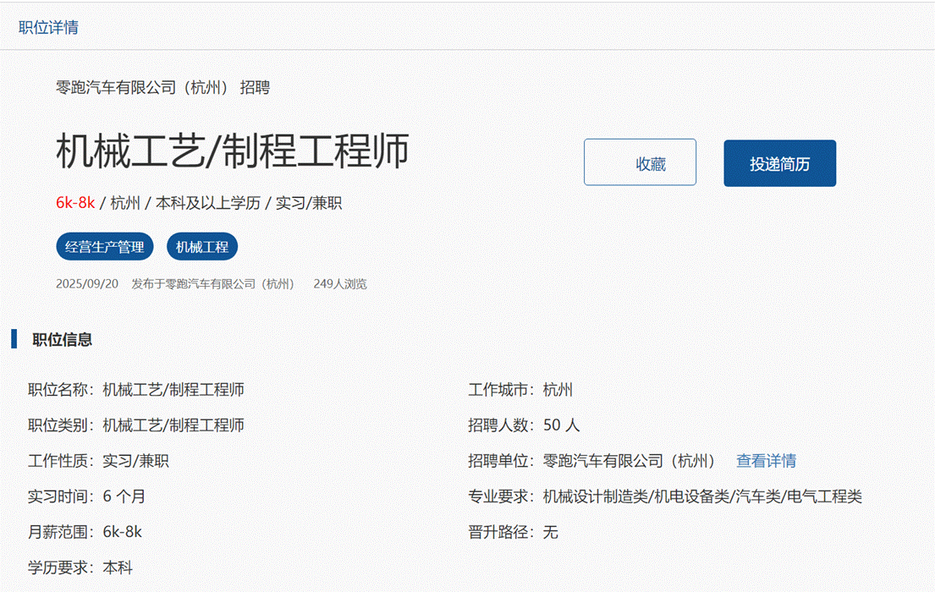The width and height of the screenshot is (935, 592).
Task: Click the 投递简历 button
Action: pos(779,163)
